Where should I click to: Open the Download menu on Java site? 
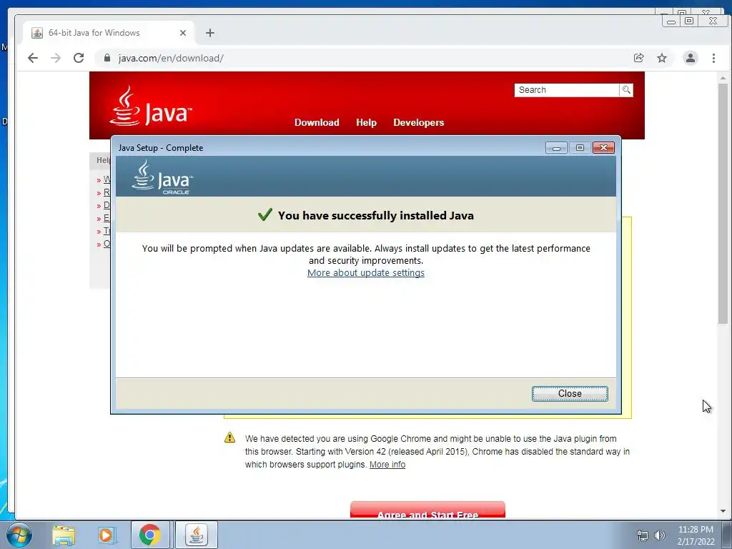[x=317, y=122]
